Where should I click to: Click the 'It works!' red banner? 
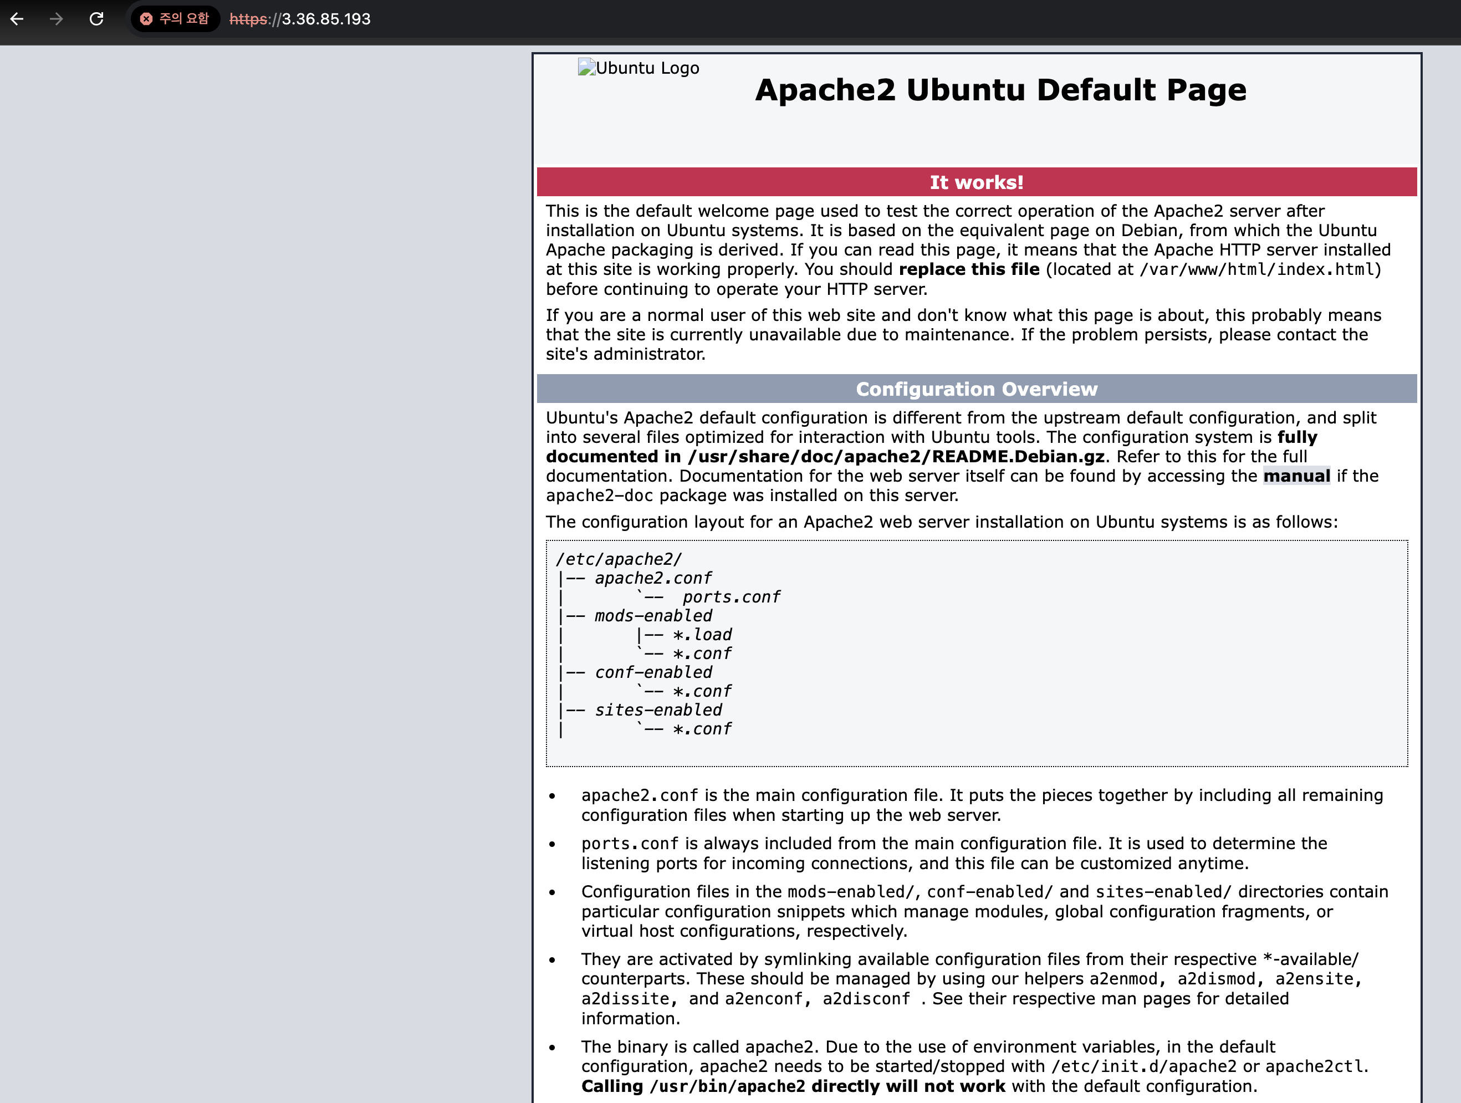click(976, 182)
